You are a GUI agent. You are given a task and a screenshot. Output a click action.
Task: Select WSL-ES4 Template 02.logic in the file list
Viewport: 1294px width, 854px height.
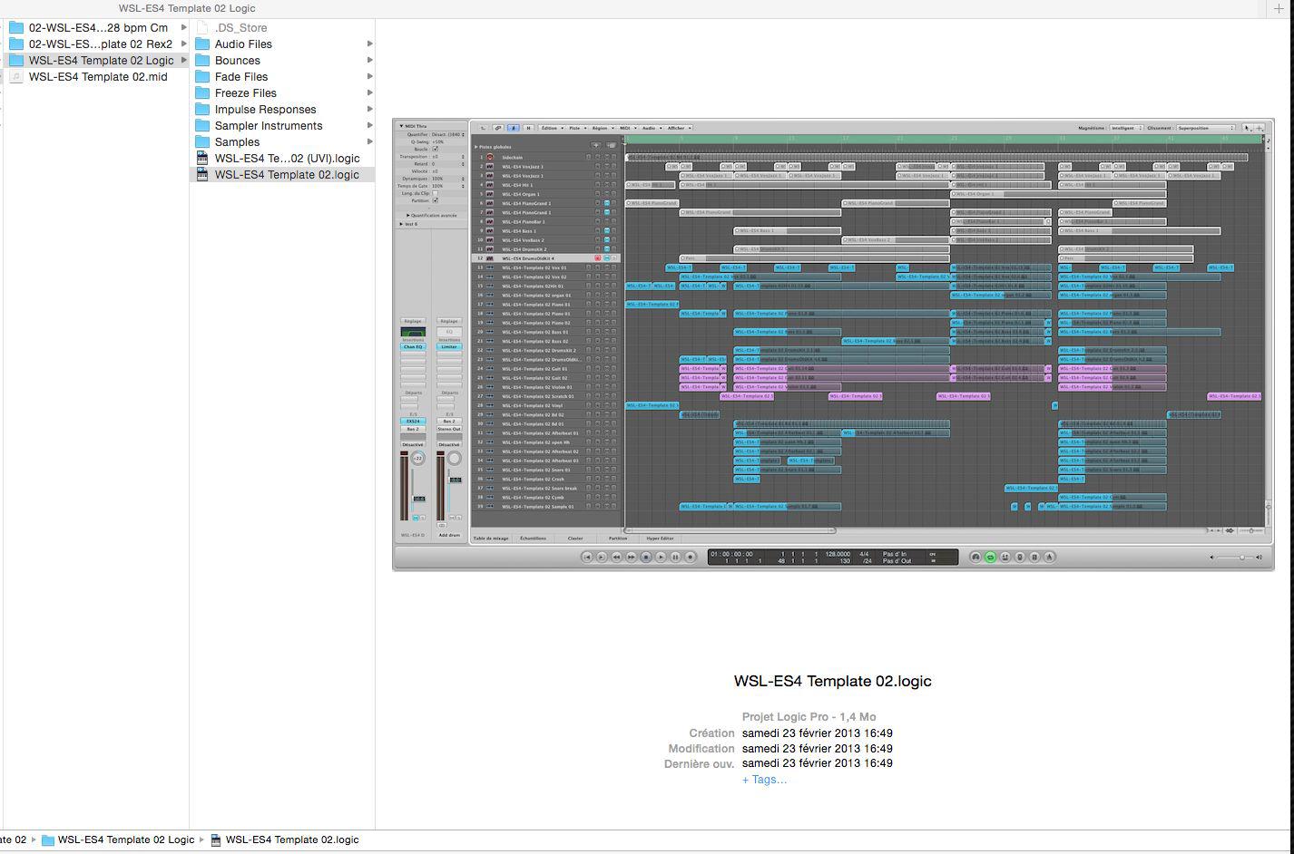tap(283, 174)
